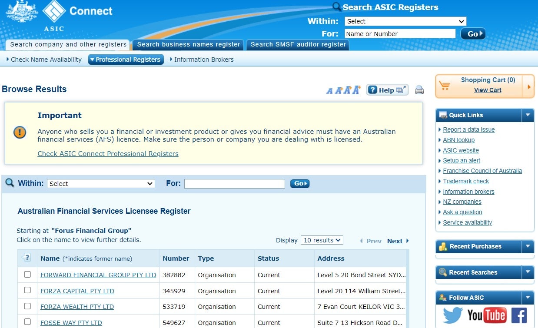The width and height of the screenshot is (538, 328).
Task: Collapse the Quick Links panel arrow
Action: [x=528, y=115]
